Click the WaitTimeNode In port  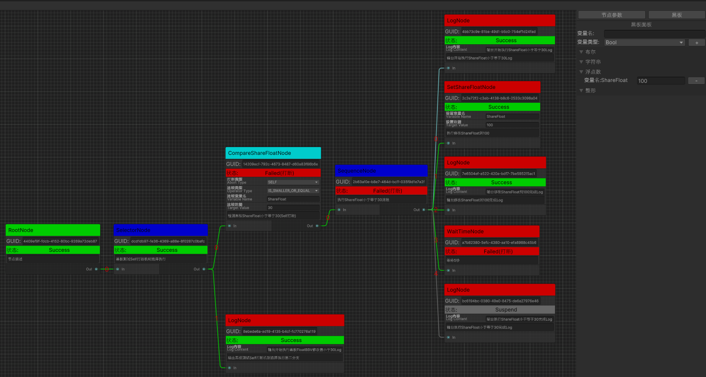pos(448,270)
